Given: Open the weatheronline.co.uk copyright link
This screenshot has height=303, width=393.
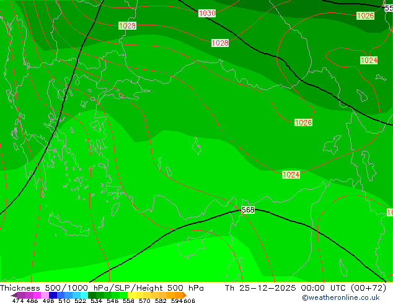Looking at the screenshot, I should pyautogui.click(x=341, y=297).
